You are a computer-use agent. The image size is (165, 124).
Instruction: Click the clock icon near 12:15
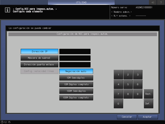2,122
